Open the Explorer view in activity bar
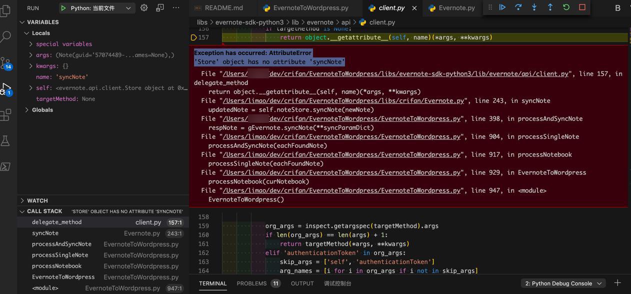This screenshot has height=294, width=631. point(5,10)
